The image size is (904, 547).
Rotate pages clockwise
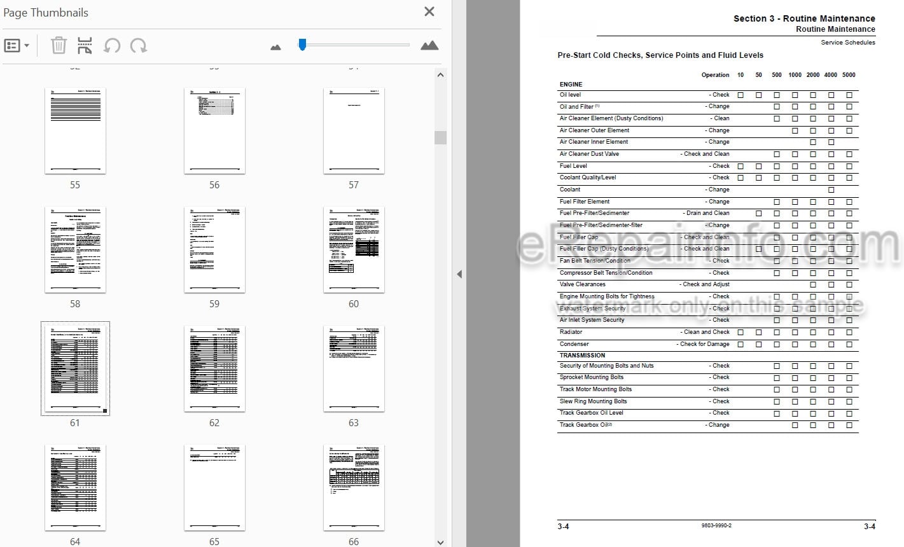(138, 46)
